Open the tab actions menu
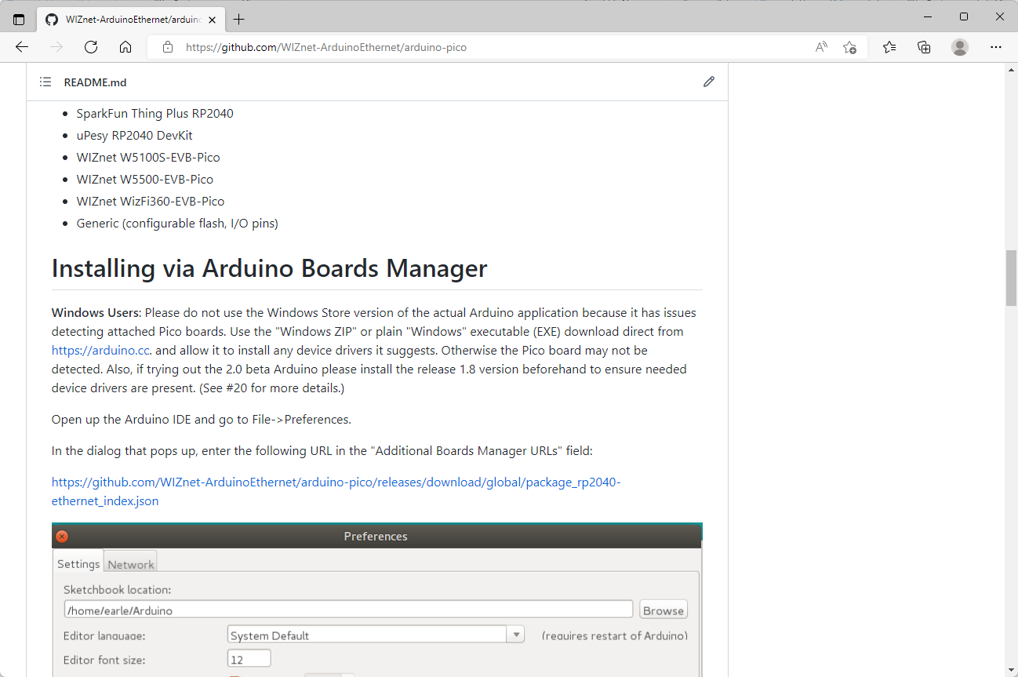This screenshot has height=677, width=1018. click(x=19, y=19)
